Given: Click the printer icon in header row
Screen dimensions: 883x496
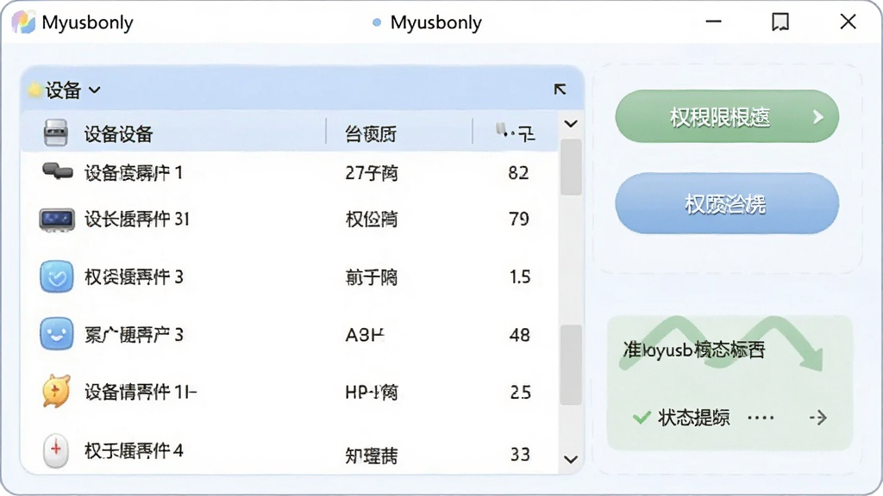Looking at the screenshot, I should point(56,133).
